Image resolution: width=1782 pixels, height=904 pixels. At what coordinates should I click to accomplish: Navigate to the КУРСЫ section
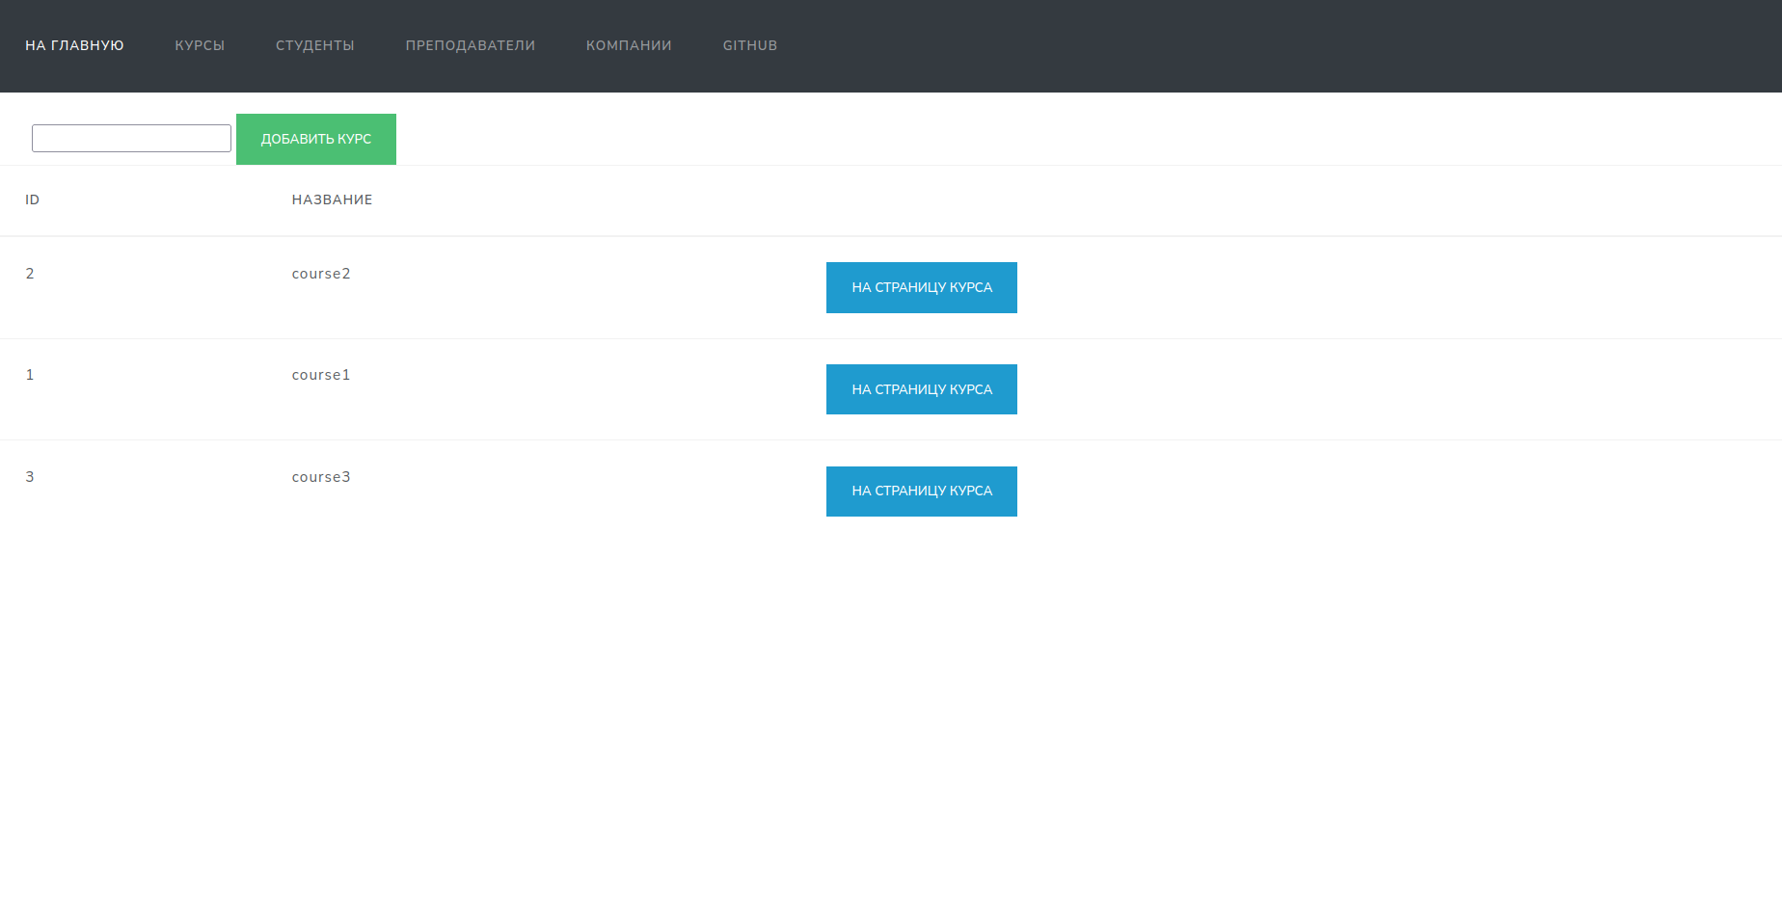coord(200,45)
